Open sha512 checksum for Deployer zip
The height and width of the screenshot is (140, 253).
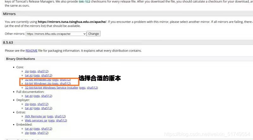click(x=43, y=104)
